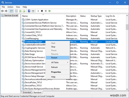Switch to the Extended tab

(x=27, y=93)
